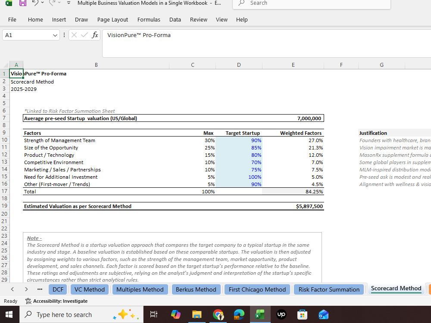431x323 pixels.
Task: Open File Explorer from the taskbar
Action: pyautogui.click(x=197, y=314)
